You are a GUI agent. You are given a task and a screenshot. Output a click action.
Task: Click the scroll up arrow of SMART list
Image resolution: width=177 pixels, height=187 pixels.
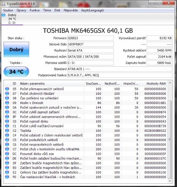170,83
